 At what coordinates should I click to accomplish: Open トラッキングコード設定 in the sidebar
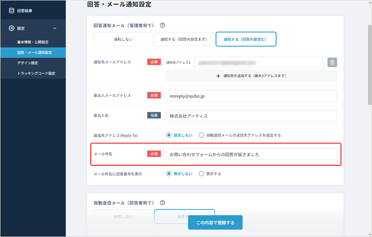pyautogui.click(x=36, y=73)
